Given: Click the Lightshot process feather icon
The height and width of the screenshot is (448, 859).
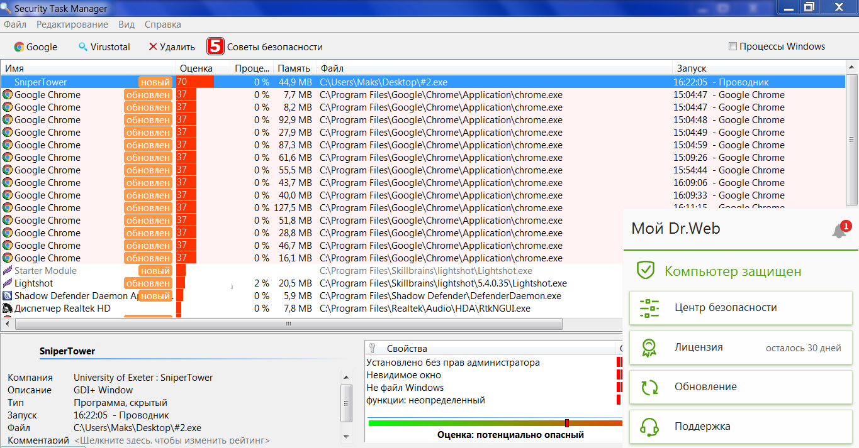Looking at the screenshot, I should coord(8,283).
